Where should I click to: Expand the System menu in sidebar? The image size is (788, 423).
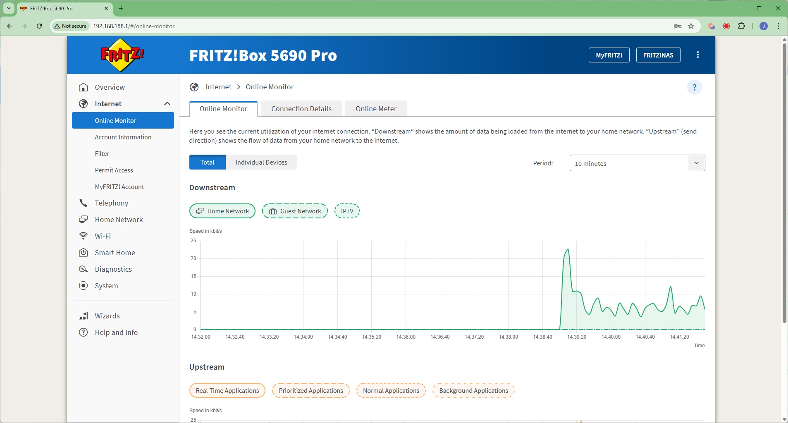106,286
